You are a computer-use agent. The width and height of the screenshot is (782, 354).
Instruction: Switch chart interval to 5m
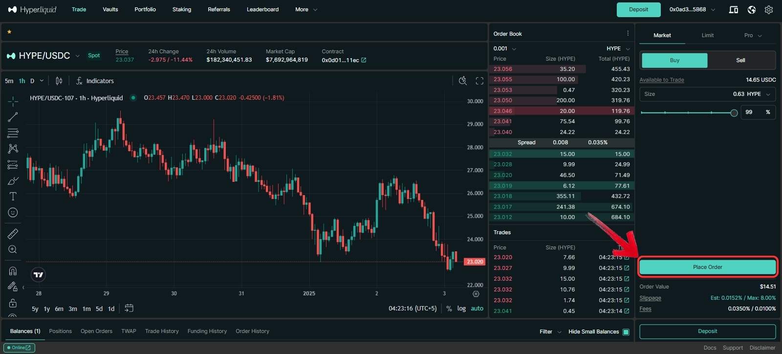pos(9,81)
